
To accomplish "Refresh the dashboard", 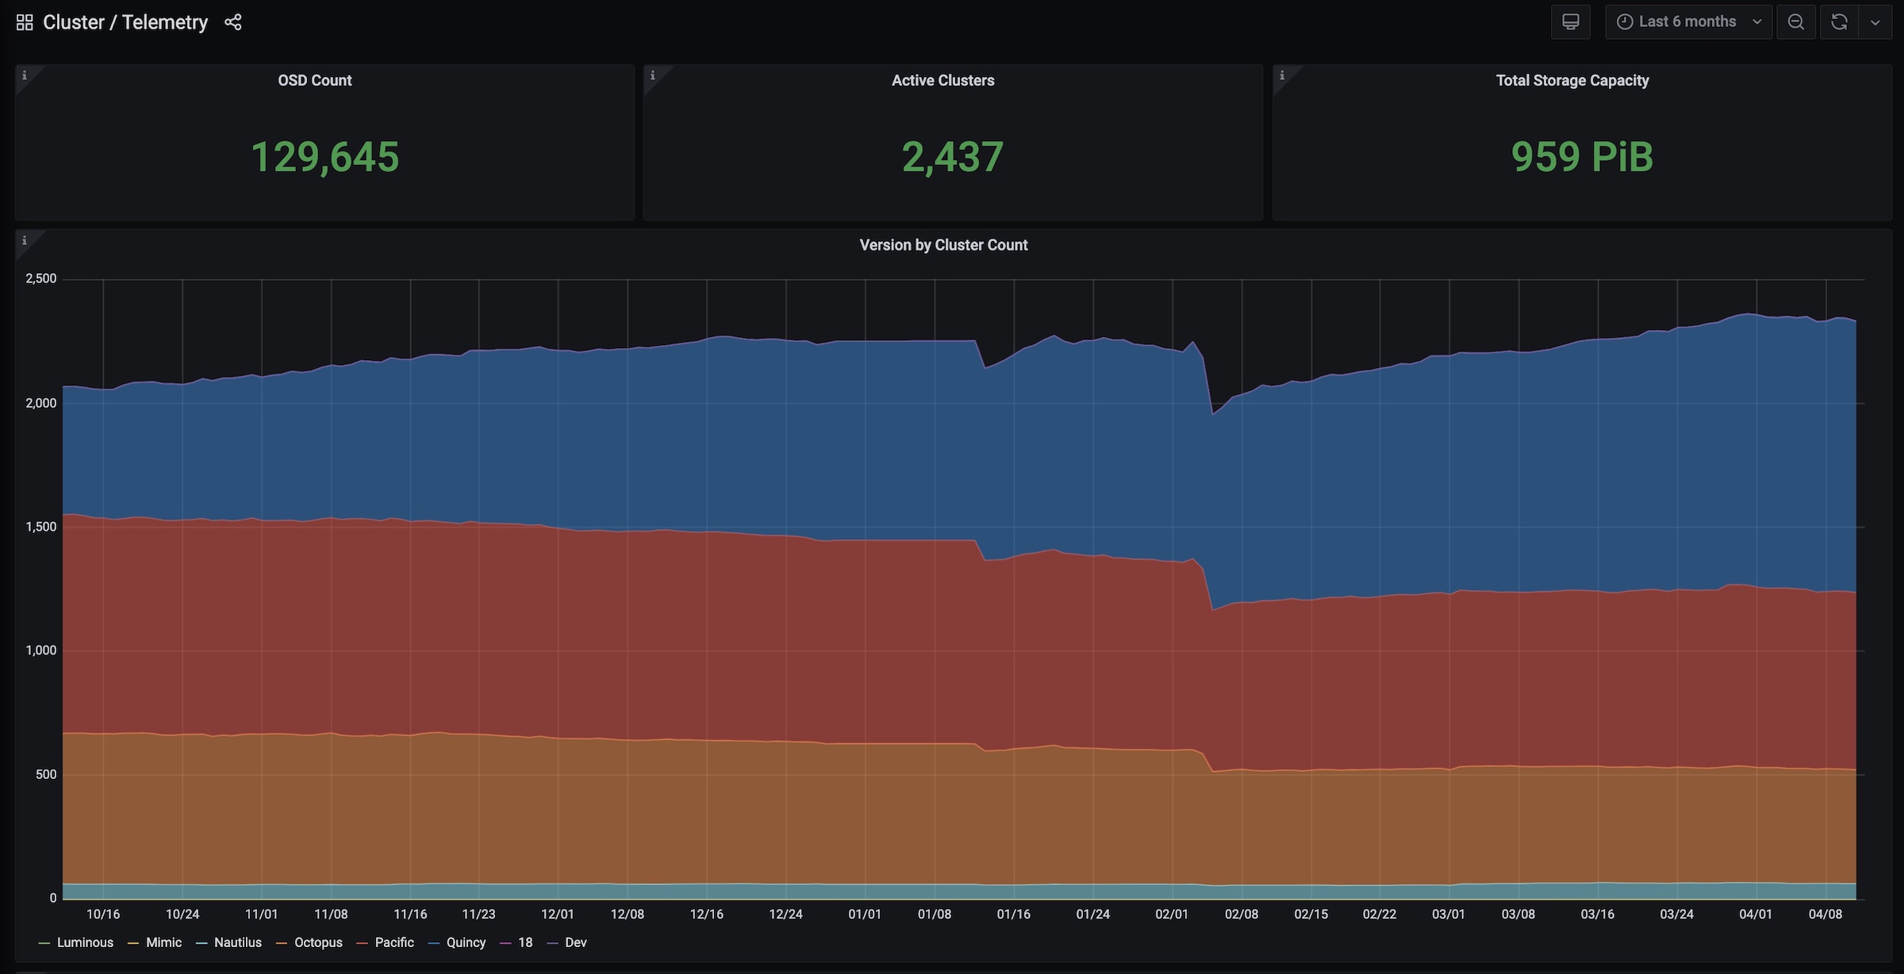I will [x=1839, y=22].
